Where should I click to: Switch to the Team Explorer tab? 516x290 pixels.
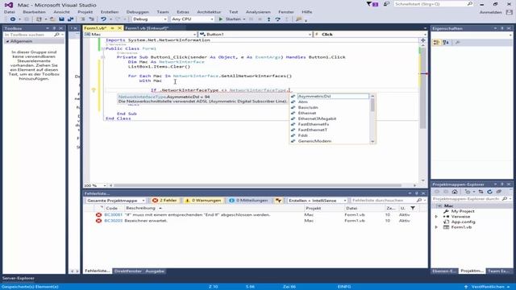pos(498,271)
